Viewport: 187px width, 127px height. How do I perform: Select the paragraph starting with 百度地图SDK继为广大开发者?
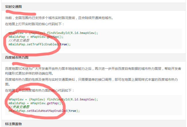point(93,71)
